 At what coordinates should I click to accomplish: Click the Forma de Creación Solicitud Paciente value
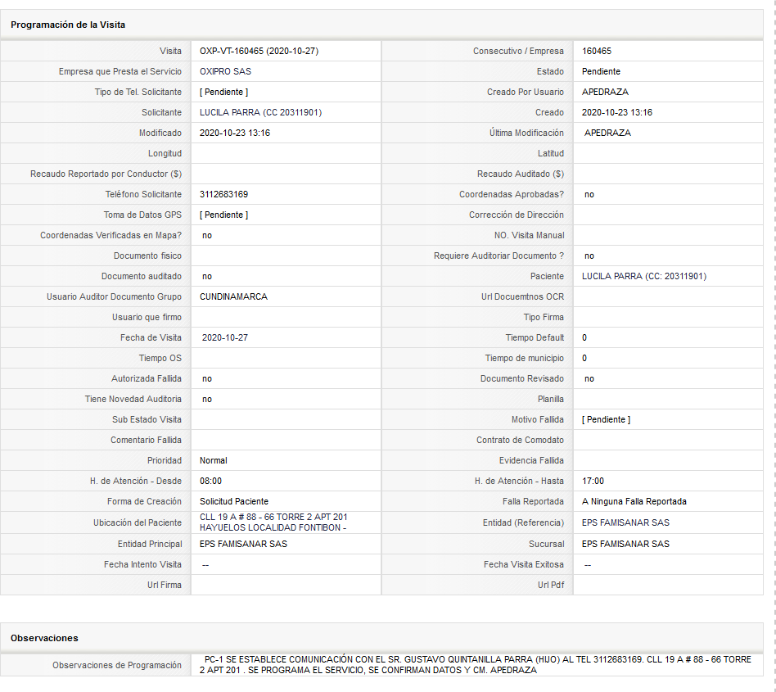click(233, 501)
